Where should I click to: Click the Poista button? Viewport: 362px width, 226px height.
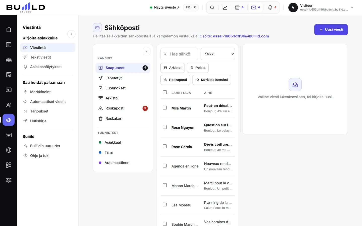(x=198, y=68)
